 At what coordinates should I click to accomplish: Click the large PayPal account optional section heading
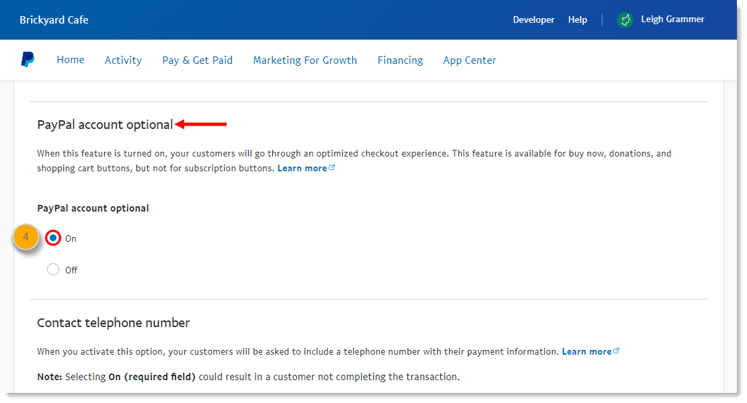point(105,125)
